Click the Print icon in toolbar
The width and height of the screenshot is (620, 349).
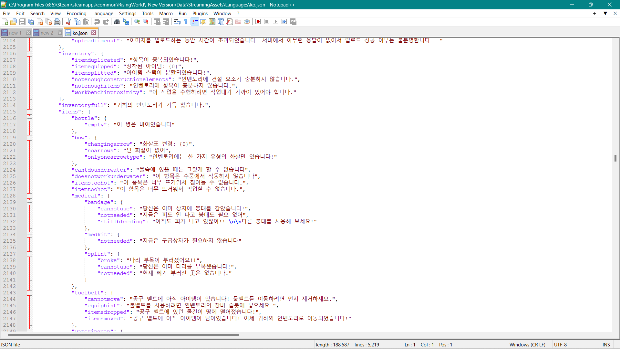(x=57, y=22)
